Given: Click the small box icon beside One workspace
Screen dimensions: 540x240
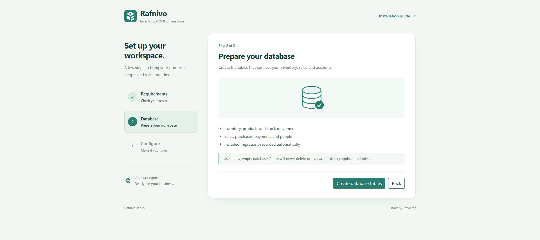Looking at the screenshot, I should point(128,181).
